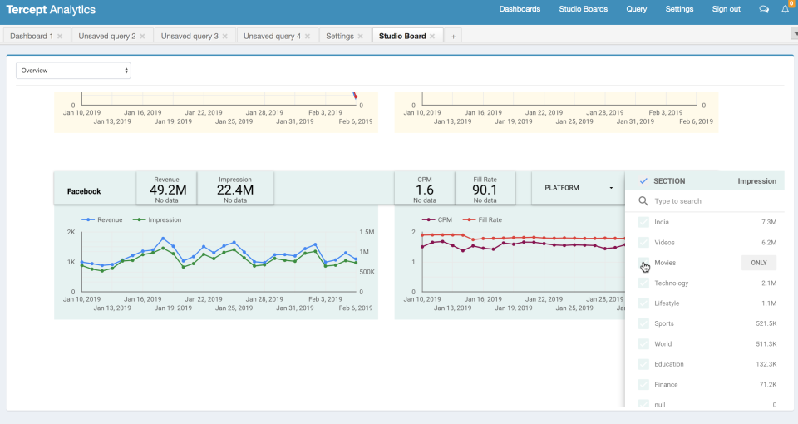The height and width of the screenshot is (424, 798).
Task: Add a new tab with plus icon
Action: (x=453, y=36)
